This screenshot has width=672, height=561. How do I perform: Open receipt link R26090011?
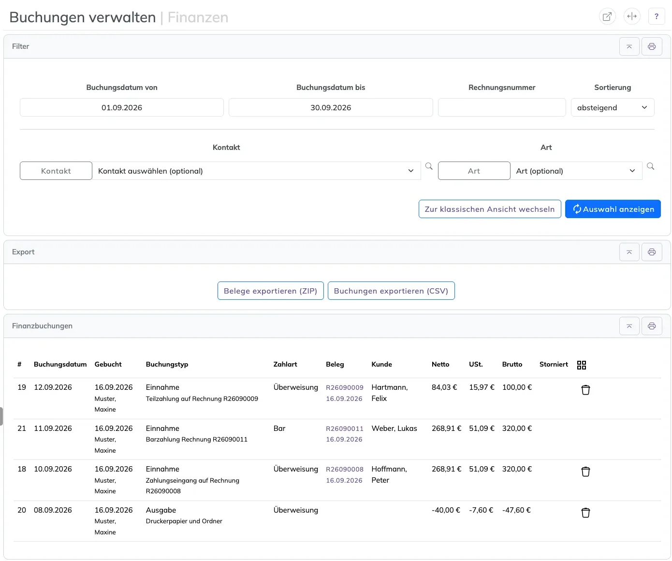coord(345,428)
